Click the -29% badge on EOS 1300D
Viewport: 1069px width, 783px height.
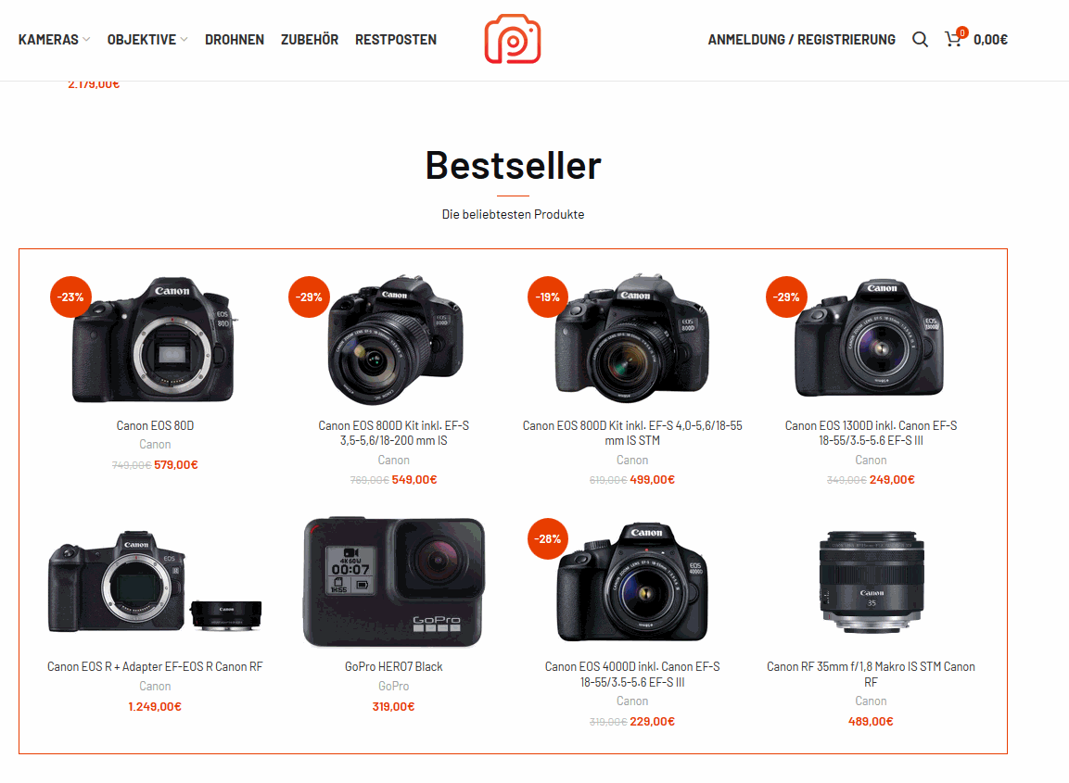pos(787,297)
